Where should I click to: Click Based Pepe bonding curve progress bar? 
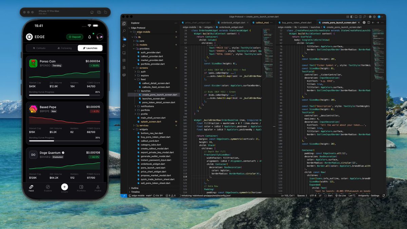point(64,141)
